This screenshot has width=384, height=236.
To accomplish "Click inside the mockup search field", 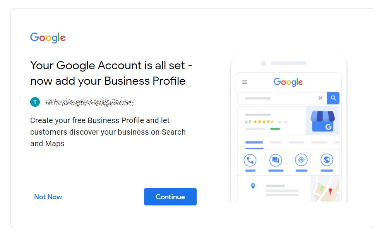I will [279, 98].
